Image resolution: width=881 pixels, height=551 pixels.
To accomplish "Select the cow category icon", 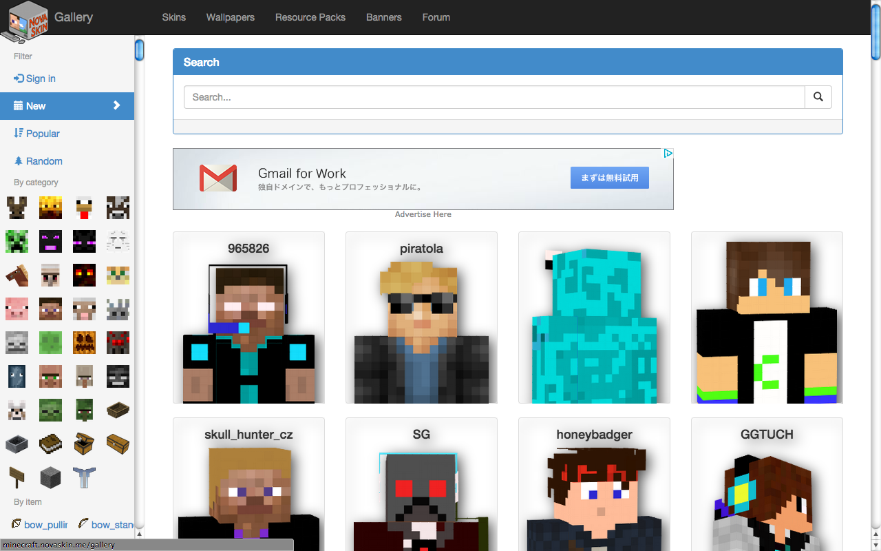I will click(x=118, y=207).
